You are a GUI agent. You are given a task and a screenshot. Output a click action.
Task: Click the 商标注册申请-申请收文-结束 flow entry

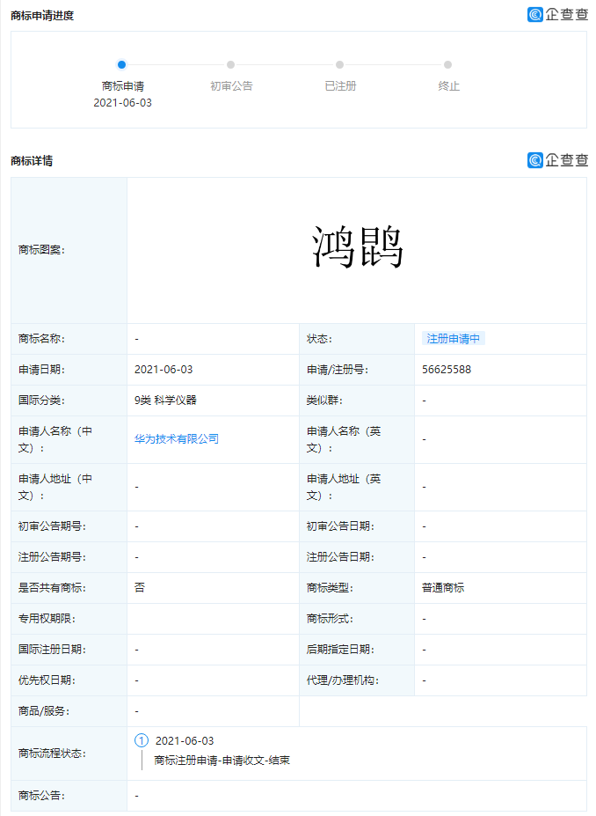[222, 760]
